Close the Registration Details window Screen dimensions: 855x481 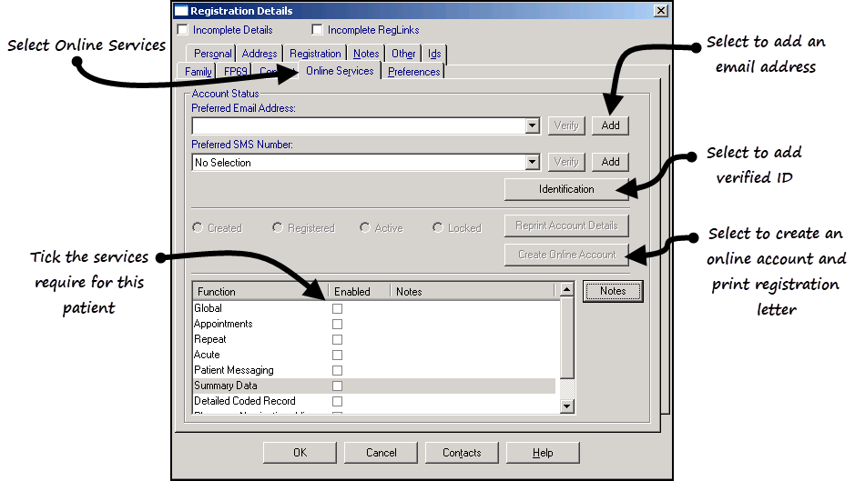661,10
